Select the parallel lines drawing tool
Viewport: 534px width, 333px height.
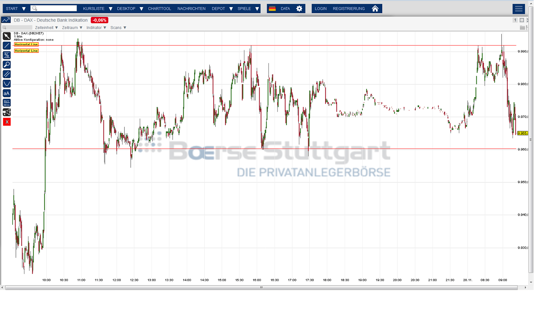click(6, 74)
